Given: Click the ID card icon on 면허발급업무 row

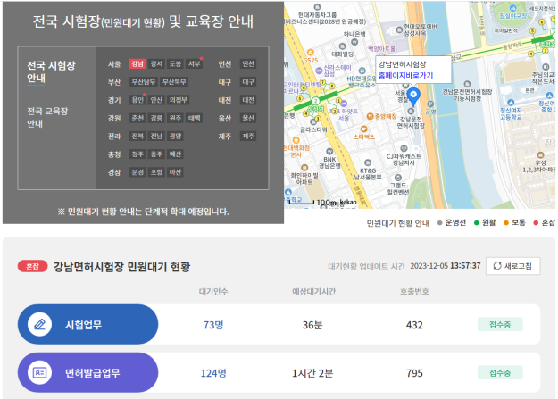Looking at the screenshot, I should coord(38,372).
